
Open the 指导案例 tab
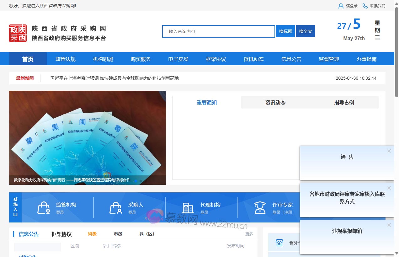(x=344, y=103)
